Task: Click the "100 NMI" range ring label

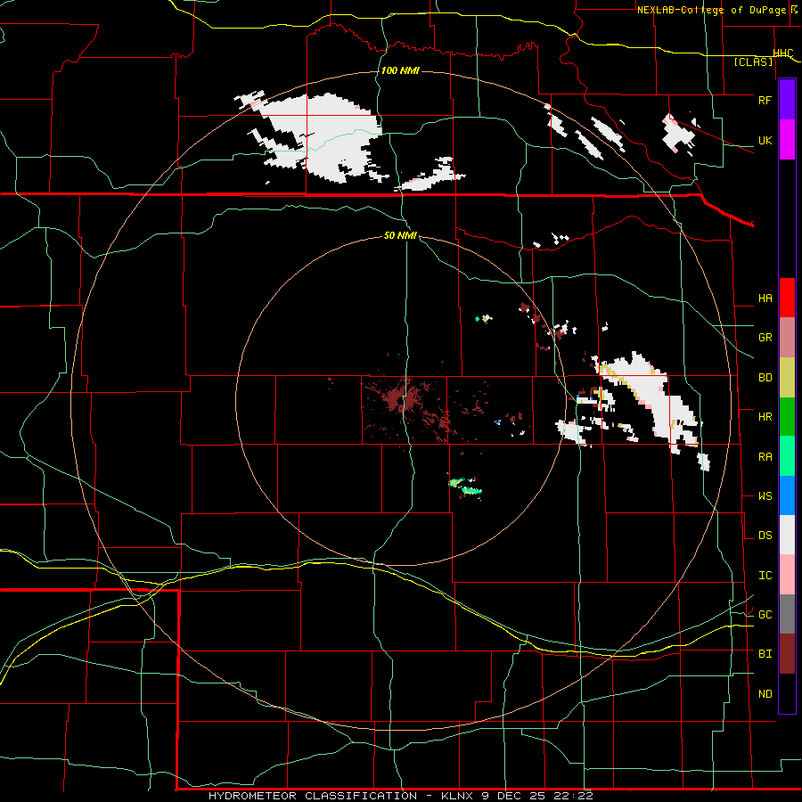Action: tap(400, 70)
